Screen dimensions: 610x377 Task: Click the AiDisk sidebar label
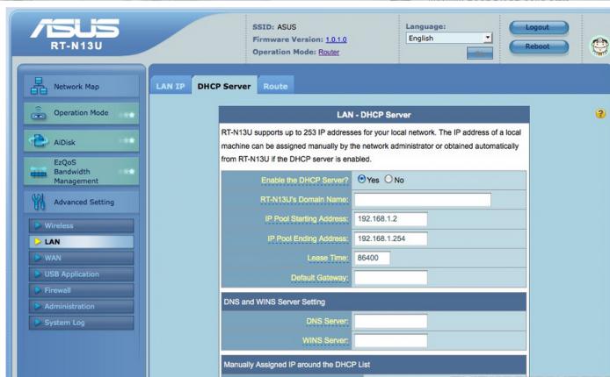click(64, 142)
